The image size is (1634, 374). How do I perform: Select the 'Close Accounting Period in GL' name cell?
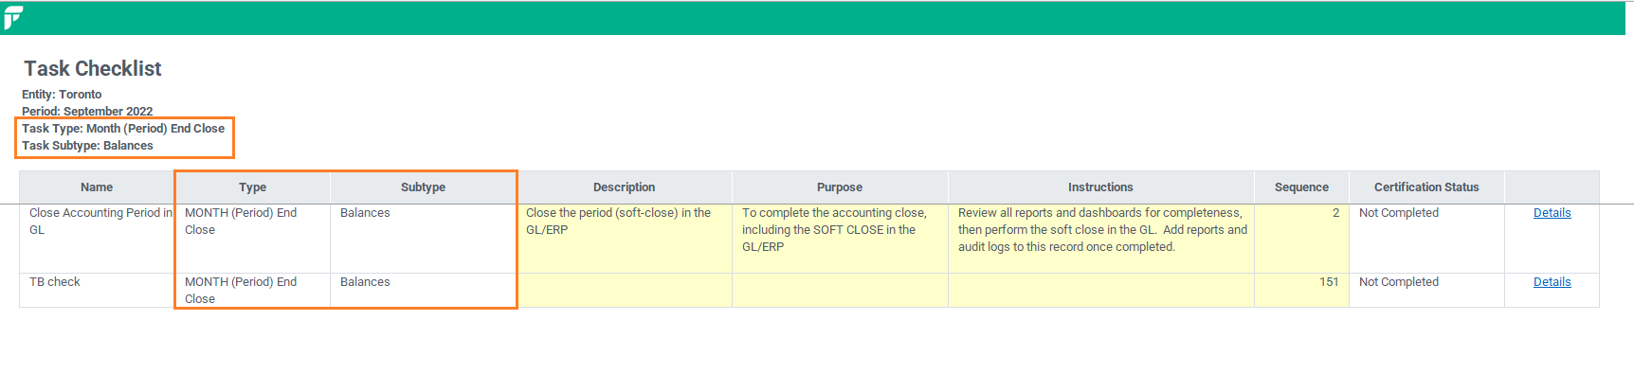(97, 239)
